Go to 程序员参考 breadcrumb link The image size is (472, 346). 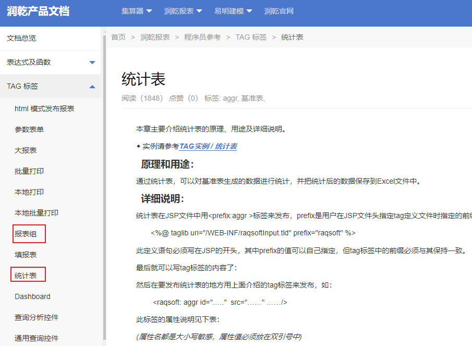coord(202,37)
